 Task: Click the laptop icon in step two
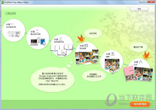(34, 42)
